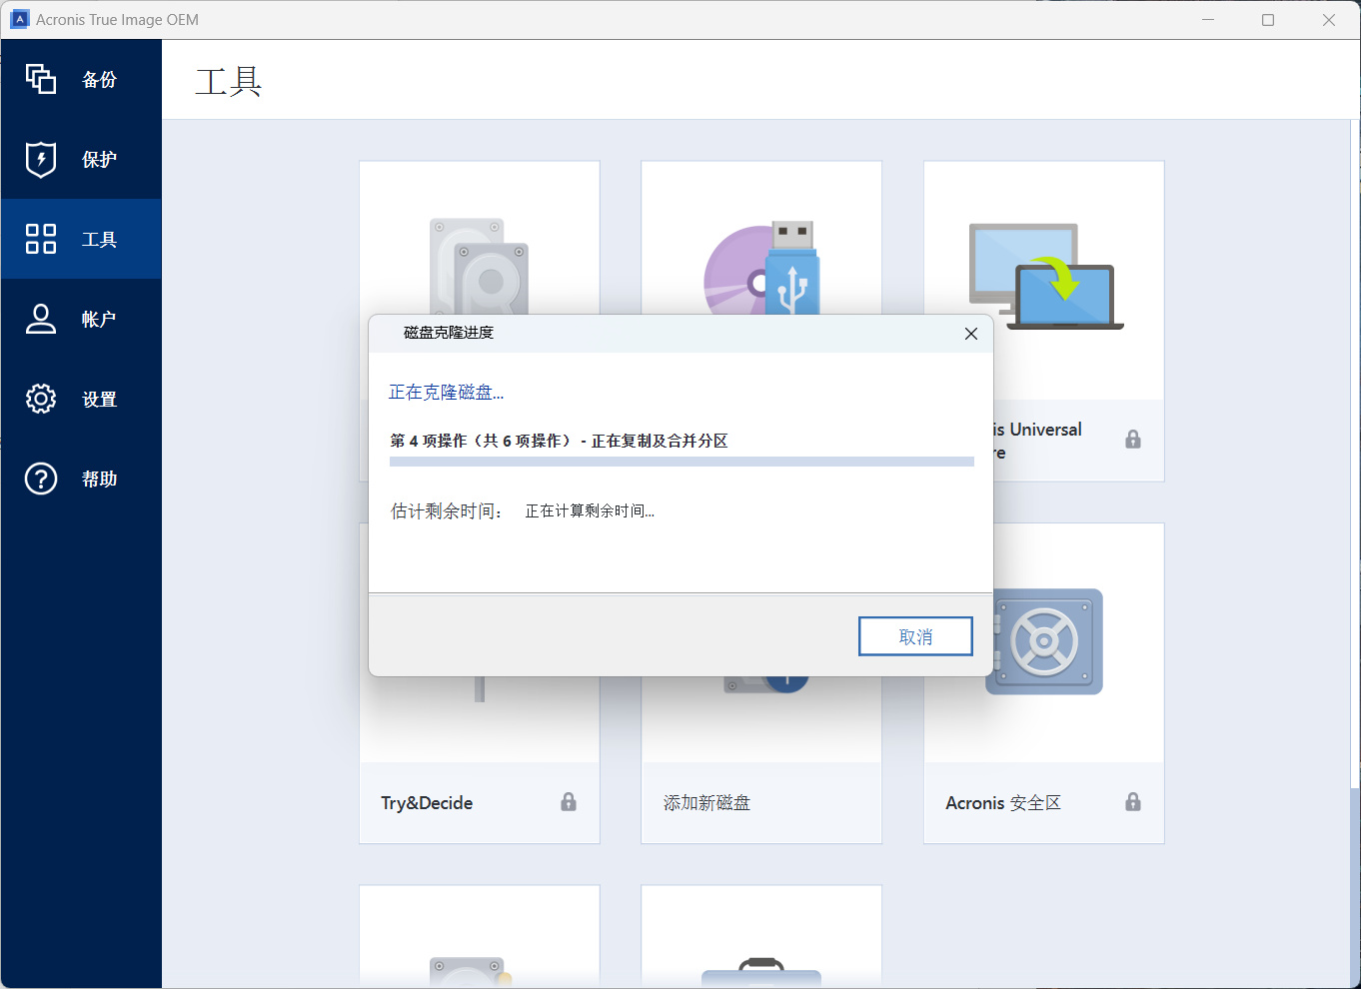Click the rescue media CD and USB icon
The height and width of the screenshot is (989, 1361).
click(x=762, y=268)
